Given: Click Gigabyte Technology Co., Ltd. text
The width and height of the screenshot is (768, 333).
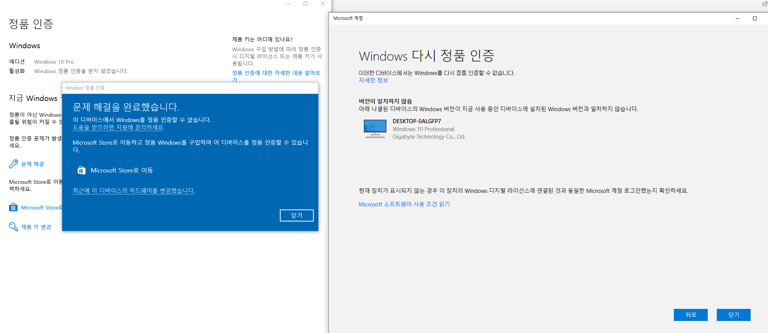Looking at the screenshot, I should [429, 137].
